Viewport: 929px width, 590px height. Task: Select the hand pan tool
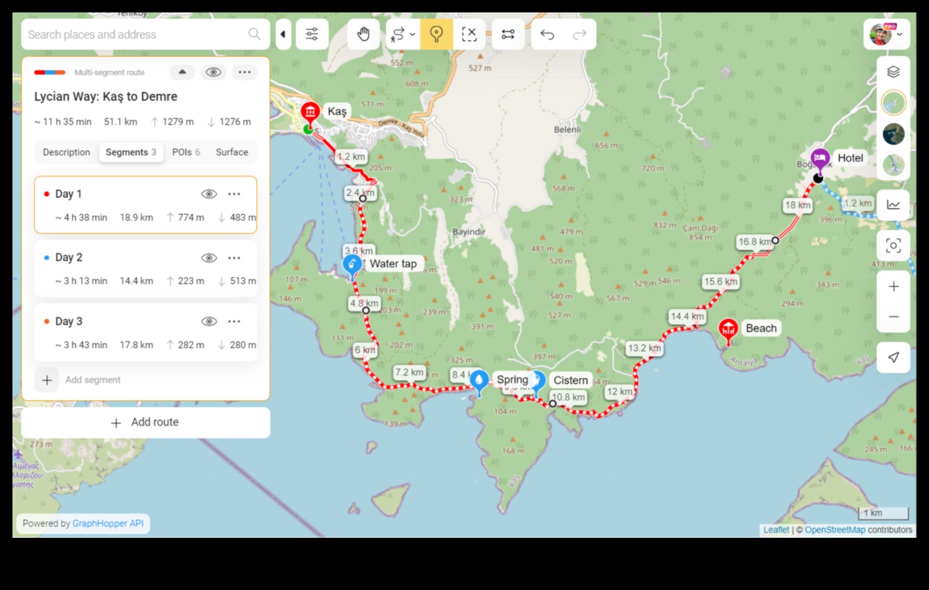364,34
